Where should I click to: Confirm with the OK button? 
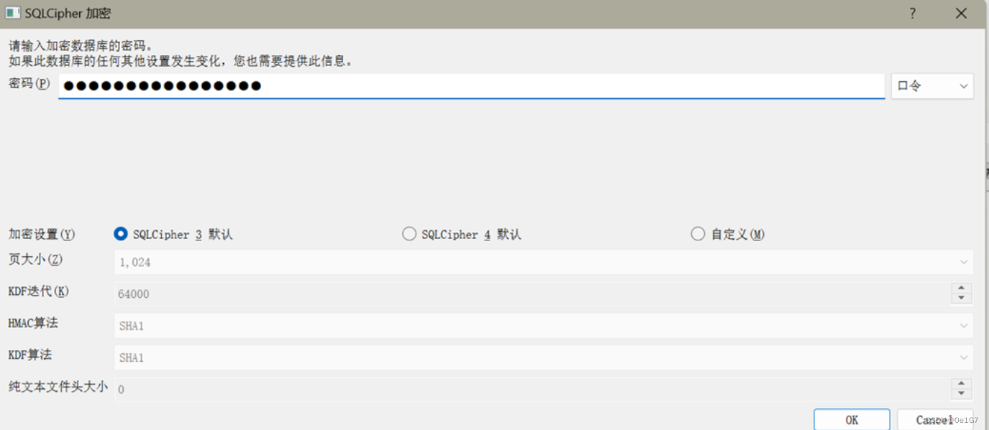pyautogui.click(x=852, y=420)
